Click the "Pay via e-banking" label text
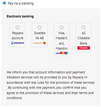Image resolution: width=101 pixels, height=107 pixels. coord(21,3)
